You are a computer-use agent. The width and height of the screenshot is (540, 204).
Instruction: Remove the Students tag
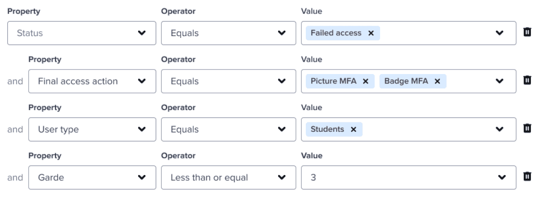pos(353,130)
